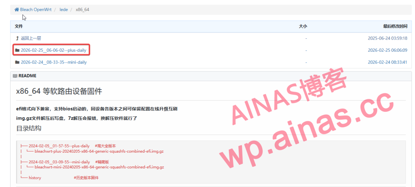Click tree line 2024-02-05__03-09-55--mini-daily
Viewport: 415px width, 187px height.
pos(59,162)
